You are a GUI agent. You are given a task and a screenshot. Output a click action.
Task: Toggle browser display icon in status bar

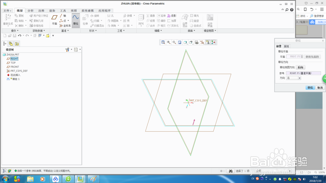(9, 171)
